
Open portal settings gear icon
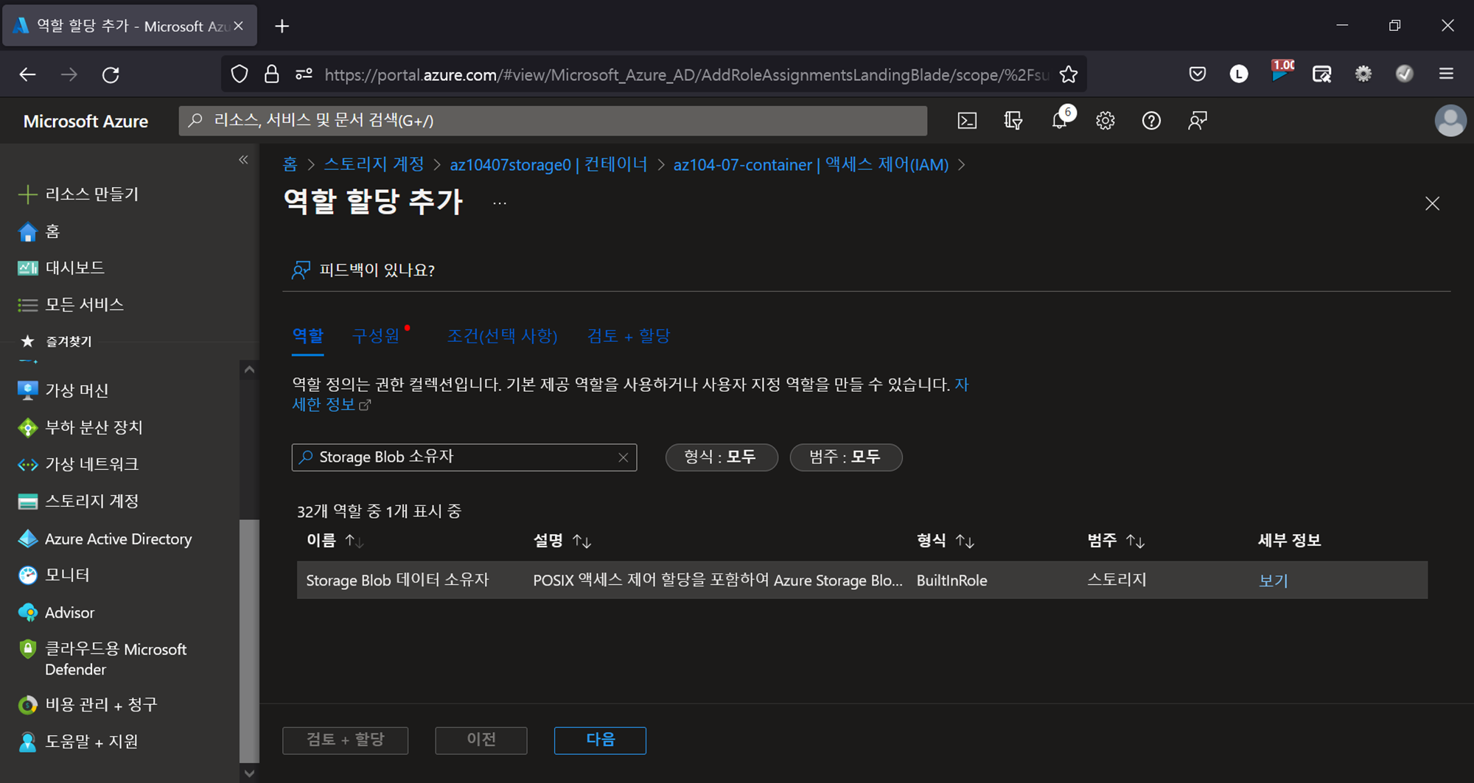point(1105,121)
